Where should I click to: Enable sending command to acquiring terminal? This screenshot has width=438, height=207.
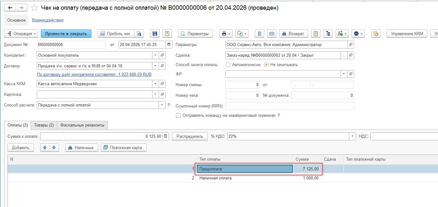(178, 116)
